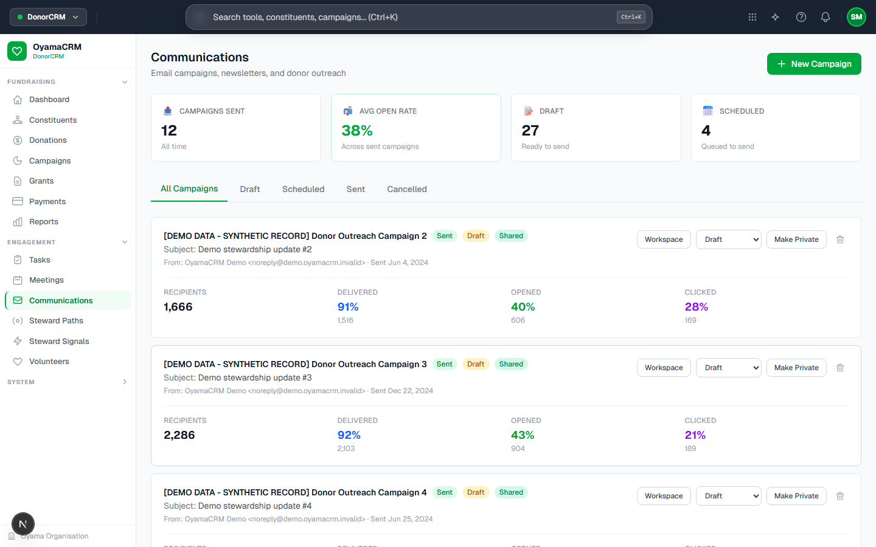The width and height of the screenshot is (876, 547).
Task: Click the Donor Outreach Campaign 2 title
Action: (x=295, y=236)
